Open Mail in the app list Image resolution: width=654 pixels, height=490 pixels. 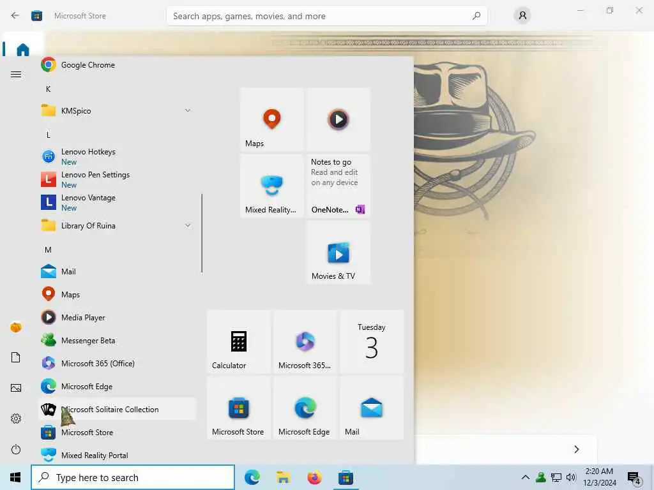117,272
